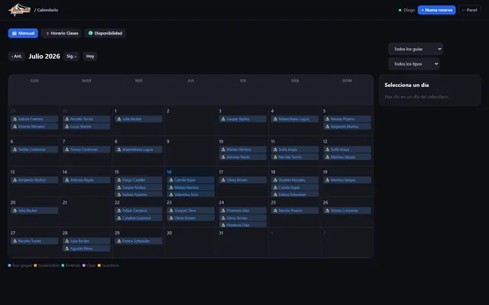Open Tomás Contreras booking on July 7
This screenshot has width=489, height=305.
(x=86, y=149)
